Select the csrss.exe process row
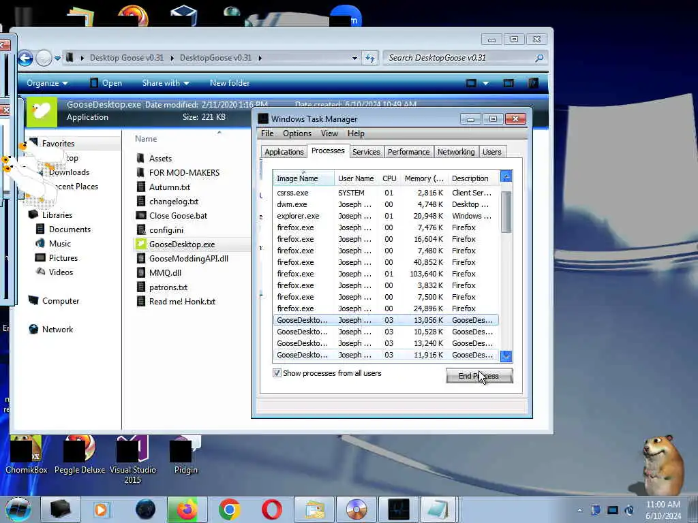698x523 pixels. (x=386, y=193)
